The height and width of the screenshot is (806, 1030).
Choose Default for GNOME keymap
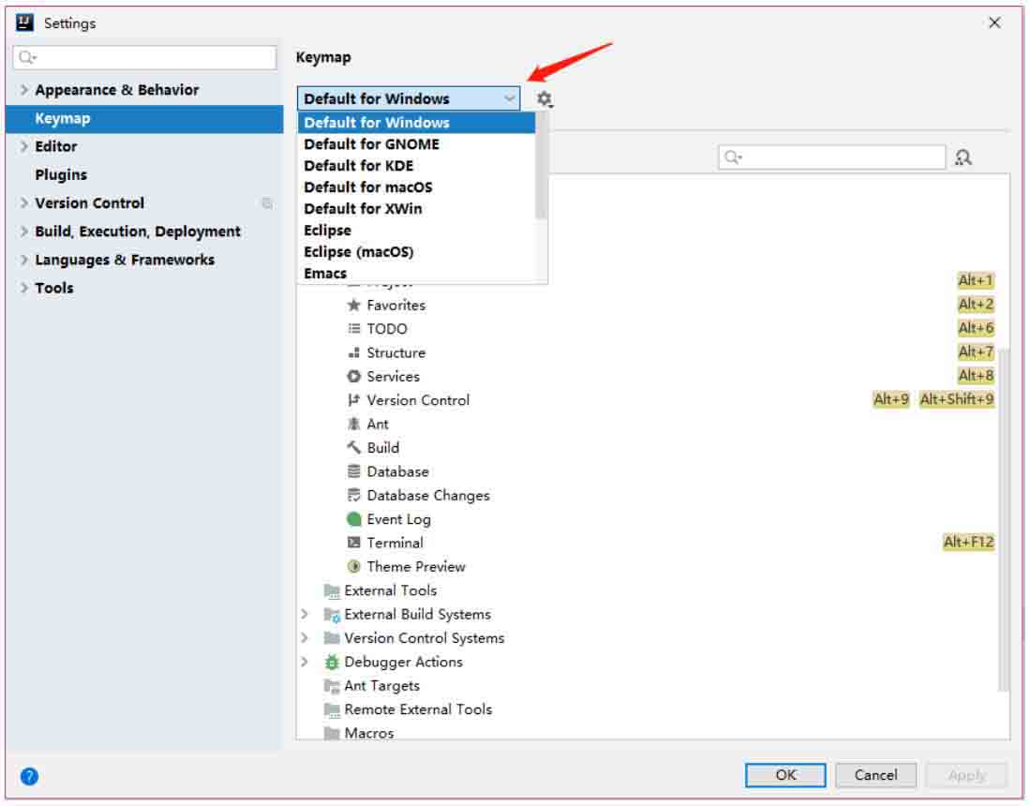click(x=416, y=143)
